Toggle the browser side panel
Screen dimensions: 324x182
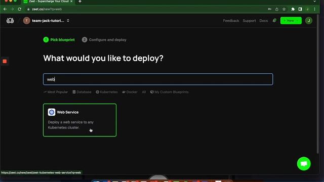tap(300, 9)
